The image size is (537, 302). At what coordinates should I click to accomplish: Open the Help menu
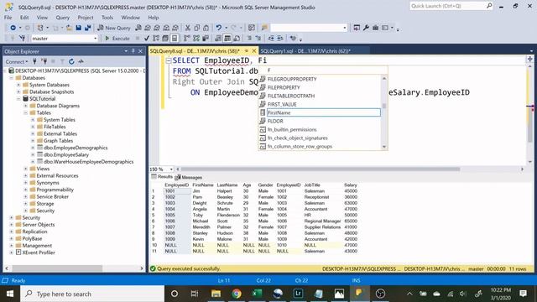(x=154, y=18)
